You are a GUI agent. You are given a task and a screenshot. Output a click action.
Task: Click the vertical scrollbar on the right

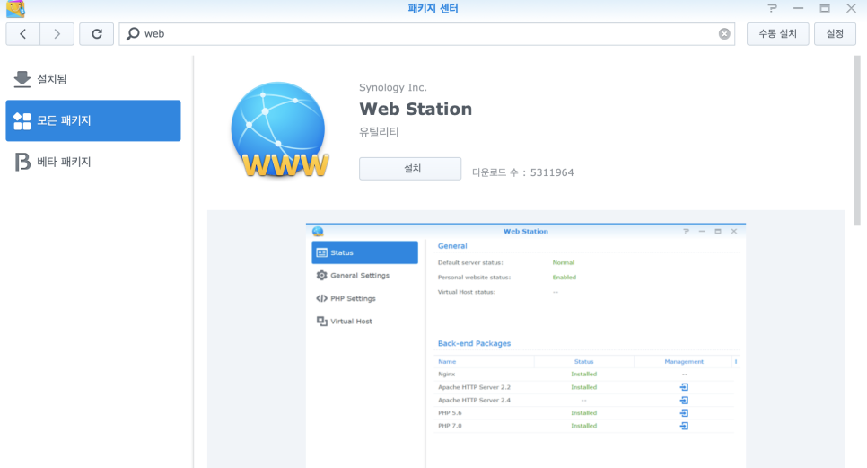click(x=856, y=140)
